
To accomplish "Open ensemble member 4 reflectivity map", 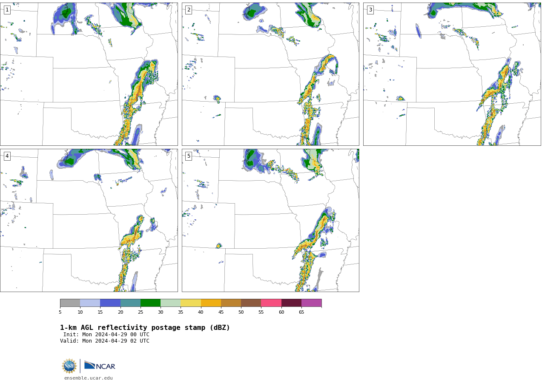I will pos(89,220).
